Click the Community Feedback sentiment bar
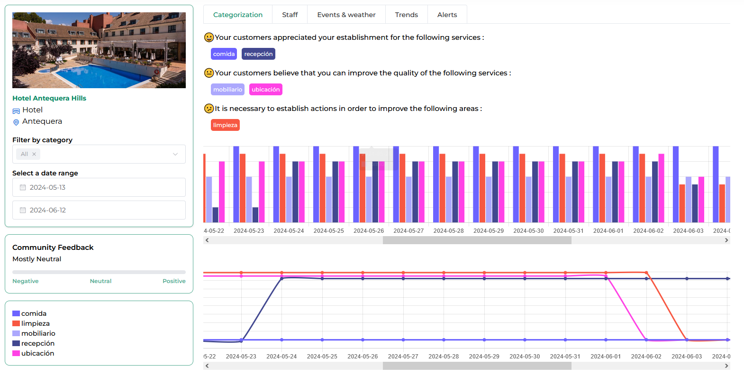This screenshot has width=744, height=376. click(x=99, y=272)
